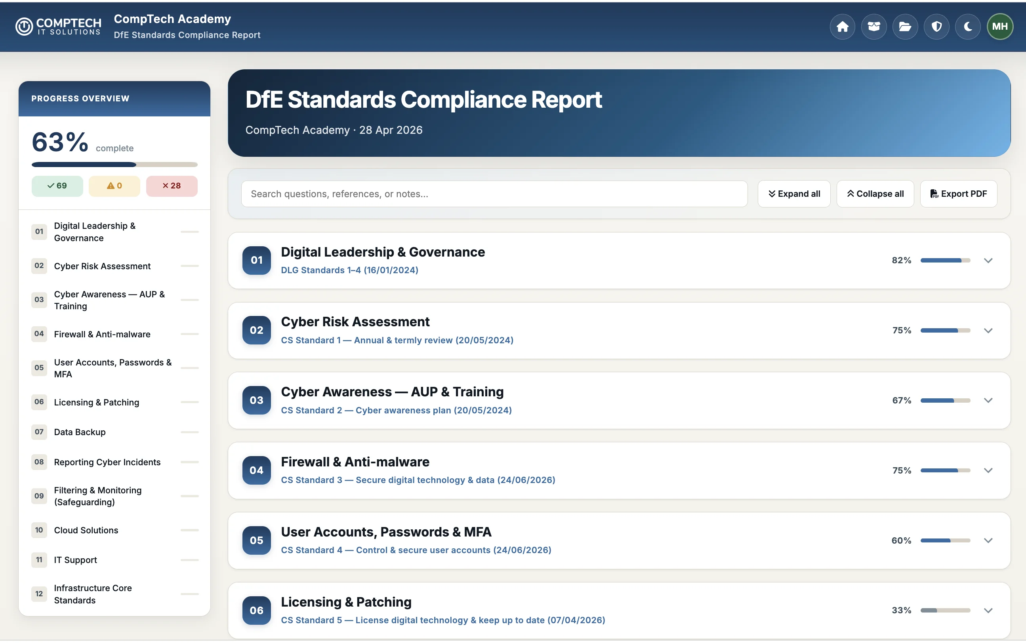Select Data Backup in sidebar list
Image resolution: width=1026 pixels, height=643 pixels.
pyautogui.click(x=115, y=432)
